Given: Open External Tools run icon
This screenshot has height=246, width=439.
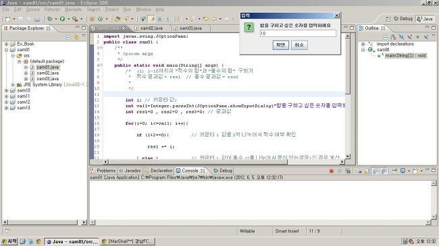Looking at the screenshot, I should (x=75, y=19).
